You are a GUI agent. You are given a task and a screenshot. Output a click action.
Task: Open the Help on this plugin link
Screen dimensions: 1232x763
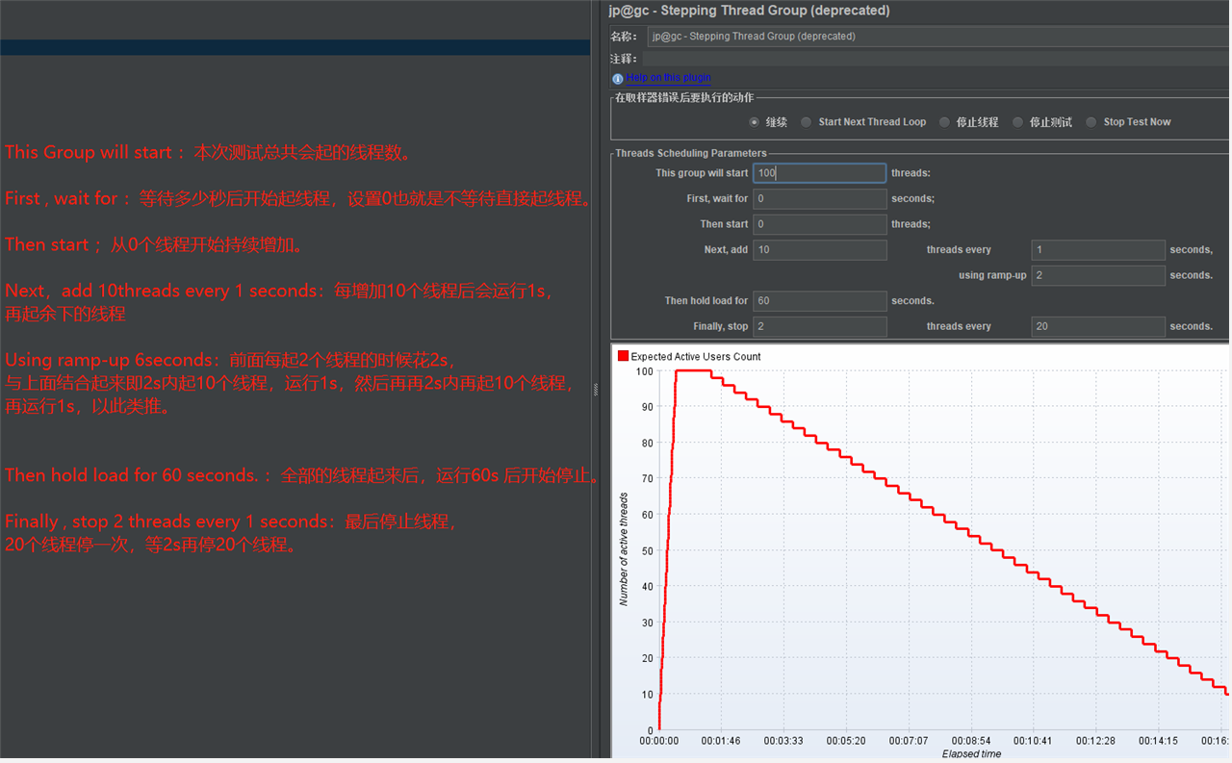tap(668, 78)
